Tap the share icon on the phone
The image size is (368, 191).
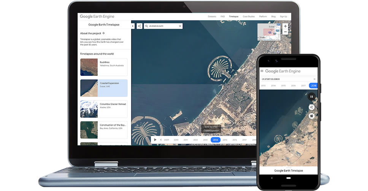click(x=311, y=107)
